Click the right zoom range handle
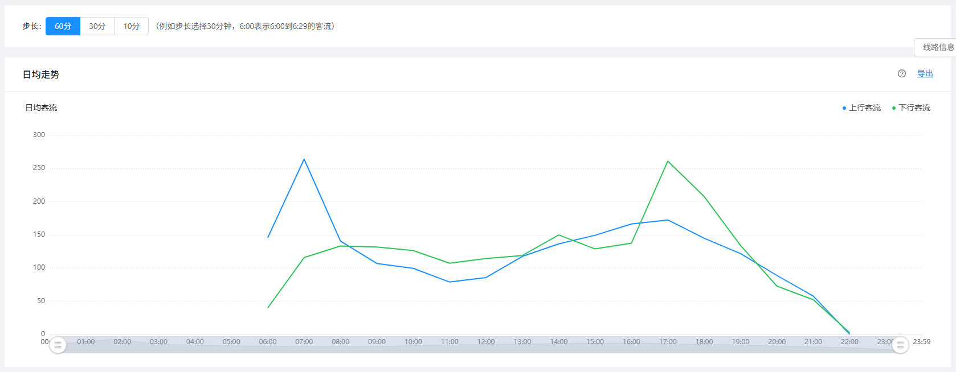Image resolution: width=956 pixels, height=372 pixels. click(x=900, y=345)
